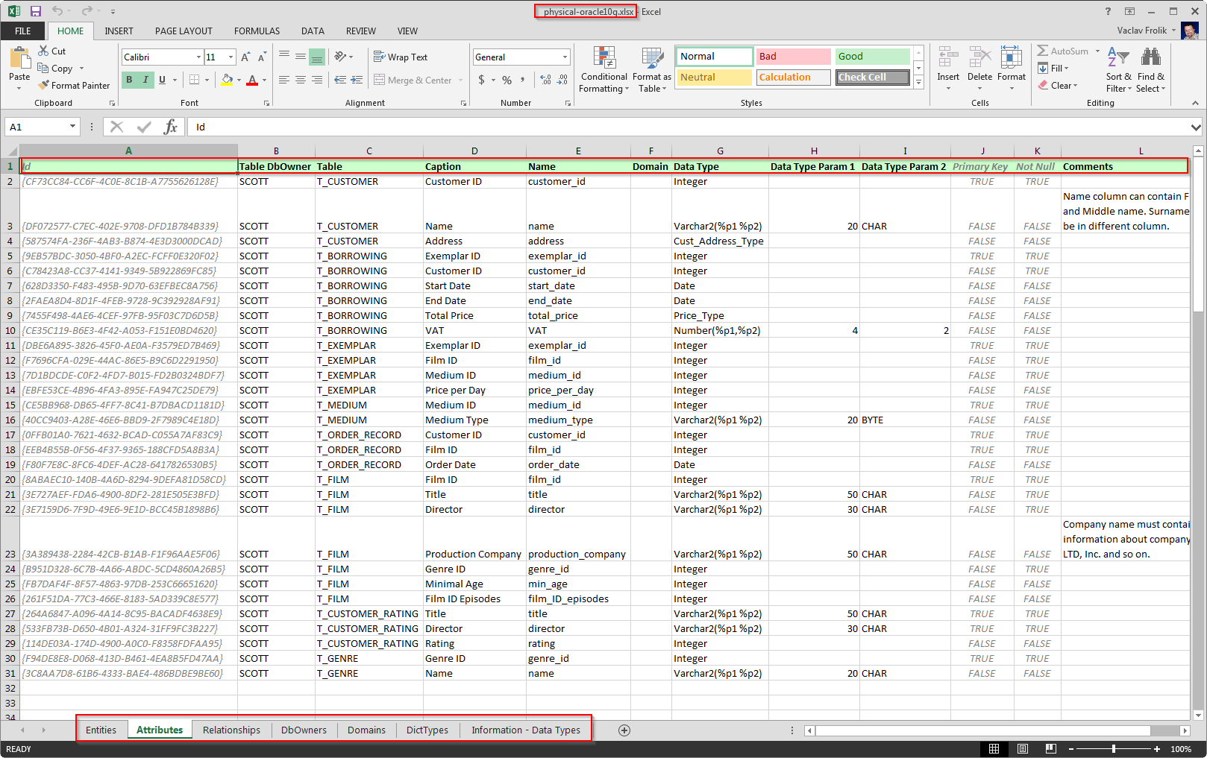This screenshot has width=1207, height=758.
Task: Switch to the Entities sheet tab
Action: click(x=101, y=730)
